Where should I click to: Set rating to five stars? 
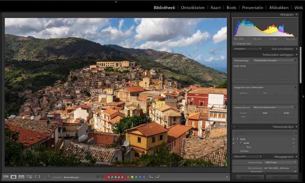tap(122, 177)
